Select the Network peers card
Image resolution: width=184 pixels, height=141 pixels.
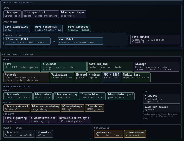(x=26, y=77)
